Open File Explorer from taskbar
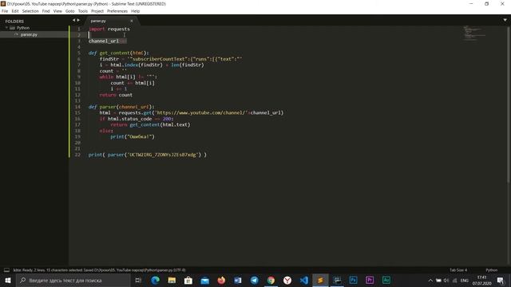Viewport: 511px width, 287px height. [172, 280]
